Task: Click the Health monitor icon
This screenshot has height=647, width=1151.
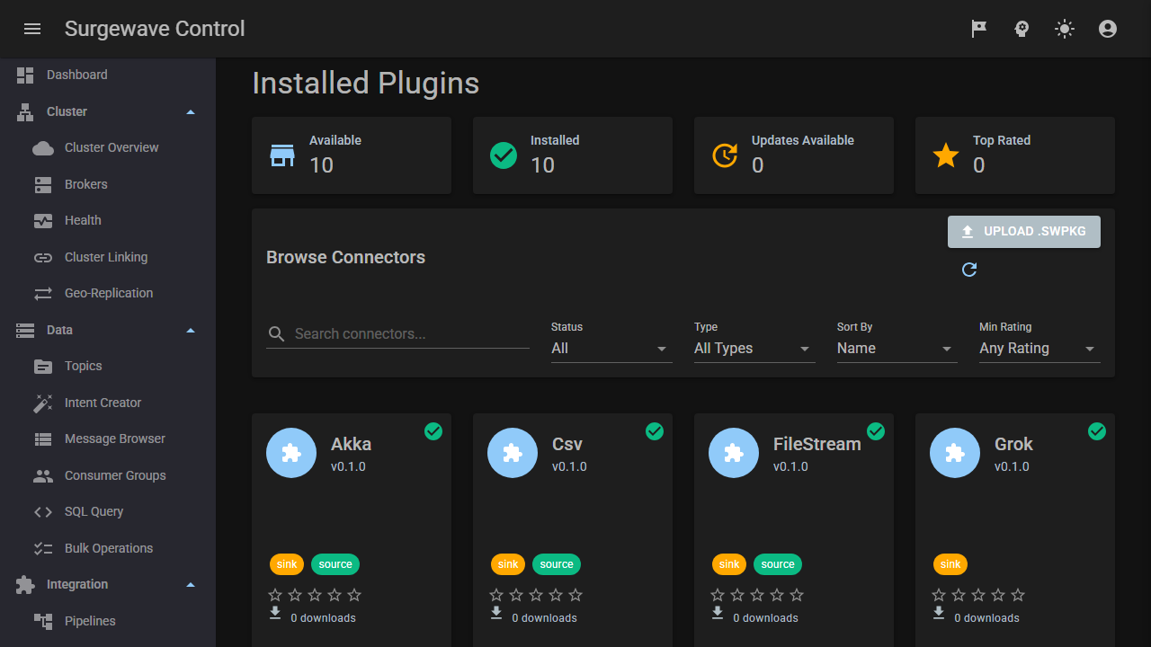Action: coord(43,221)
